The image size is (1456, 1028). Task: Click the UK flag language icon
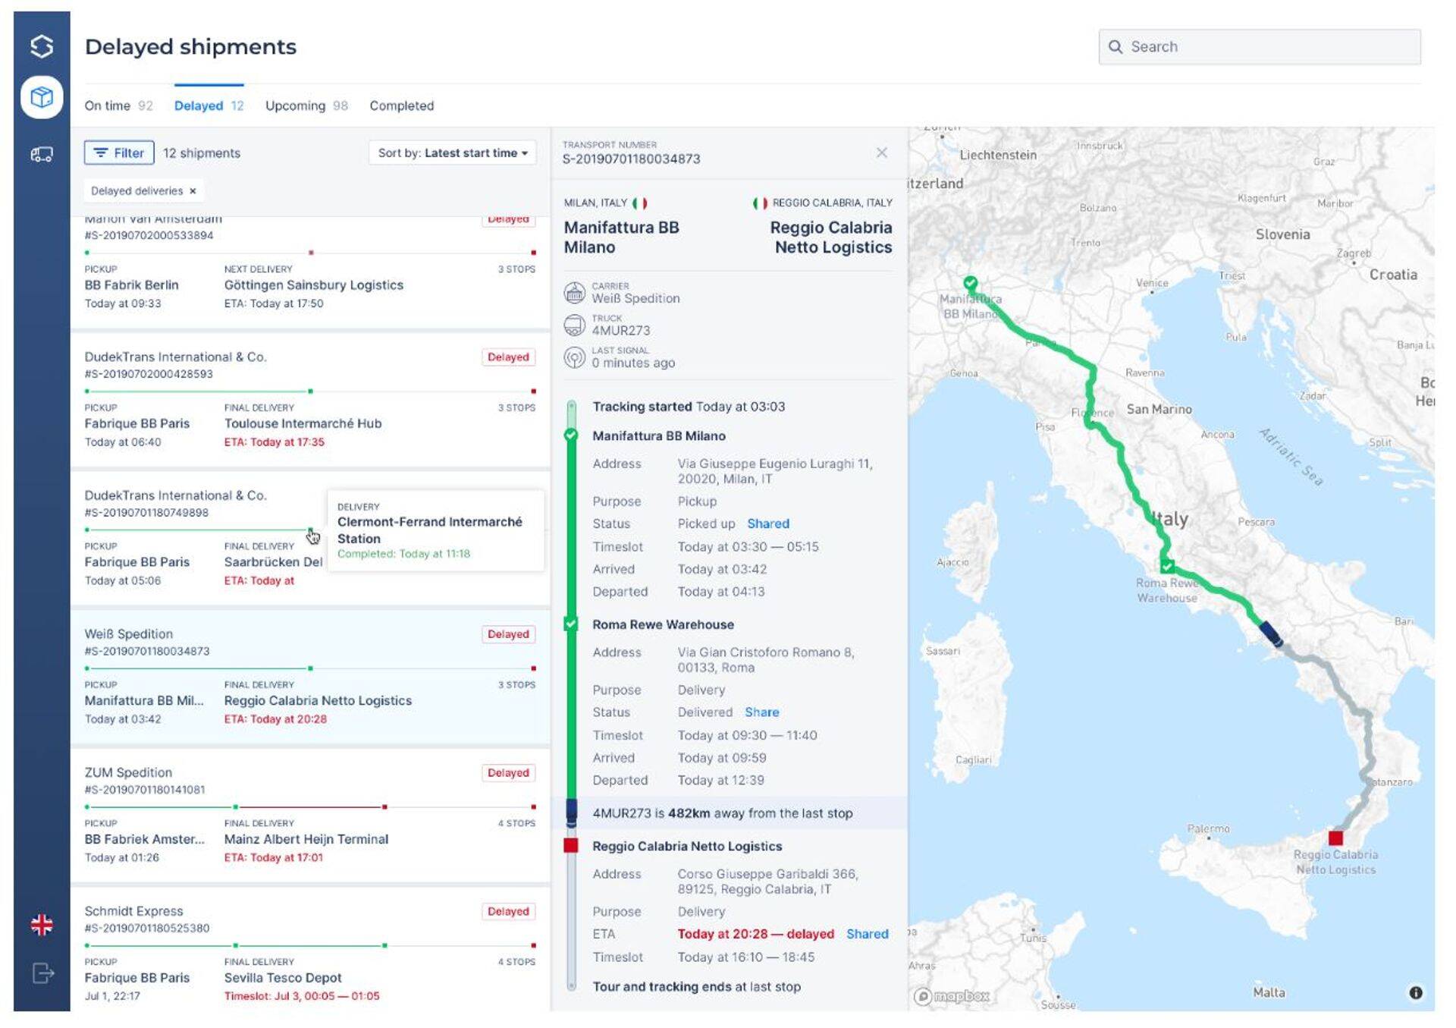[x=42, y=925]
